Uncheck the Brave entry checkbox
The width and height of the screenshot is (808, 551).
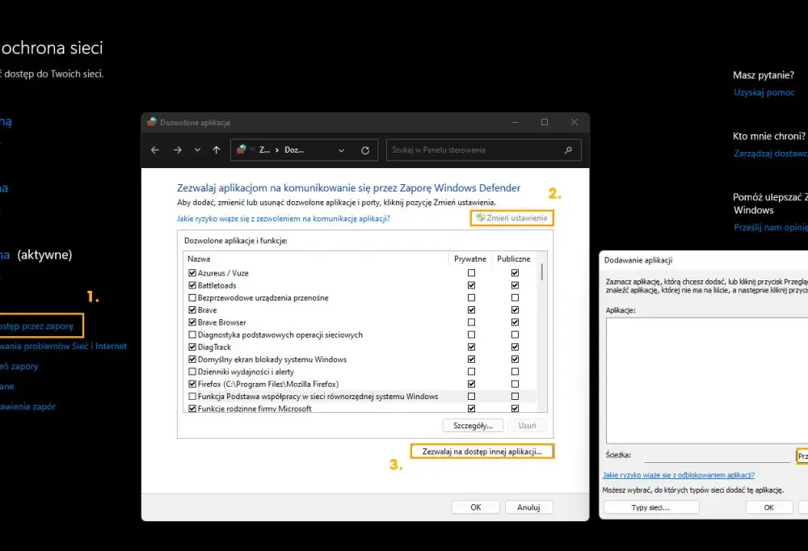point(192,309)
